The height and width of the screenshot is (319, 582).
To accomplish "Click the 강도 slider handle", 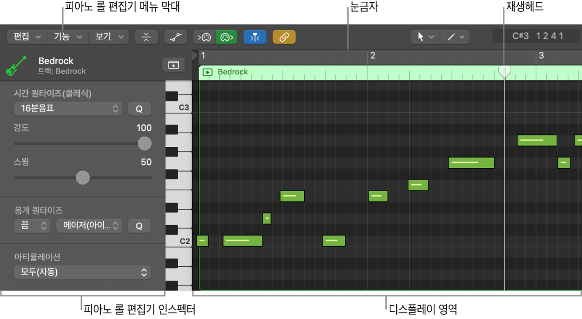I will [x=145, y=143].
